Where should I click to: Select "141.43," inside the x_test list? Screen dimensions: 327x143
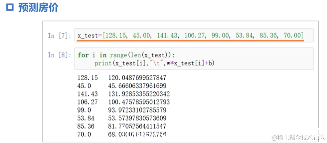pyautogui.click(x=168, y=36)
